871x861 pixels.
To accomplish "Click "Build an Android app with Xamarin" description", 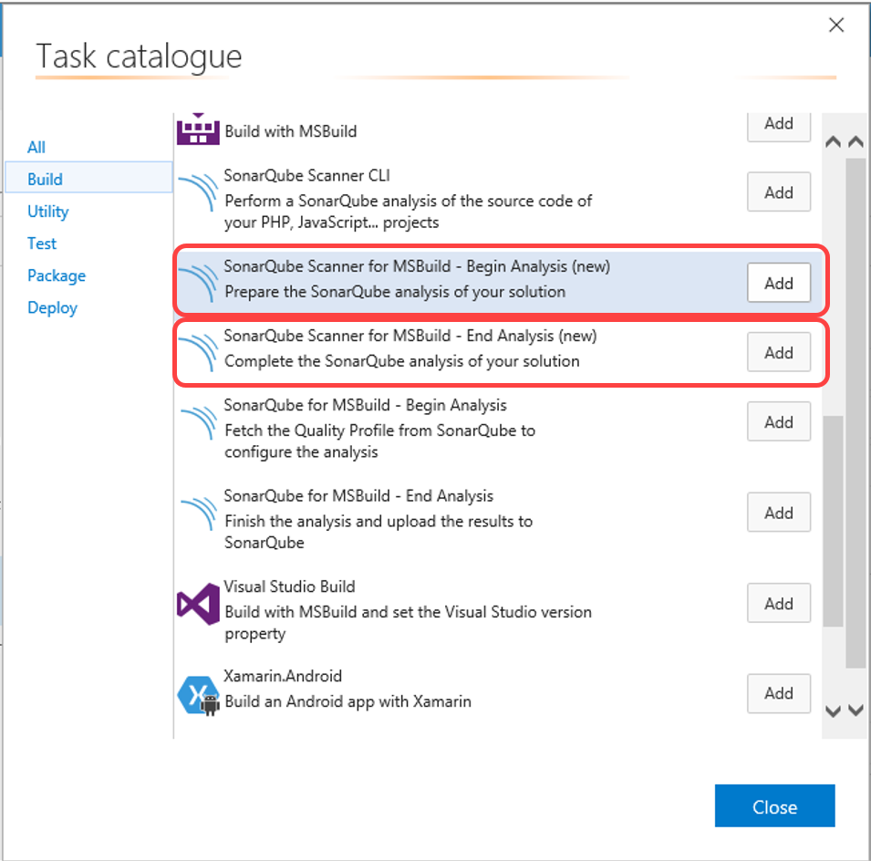I will pos(347,701).
